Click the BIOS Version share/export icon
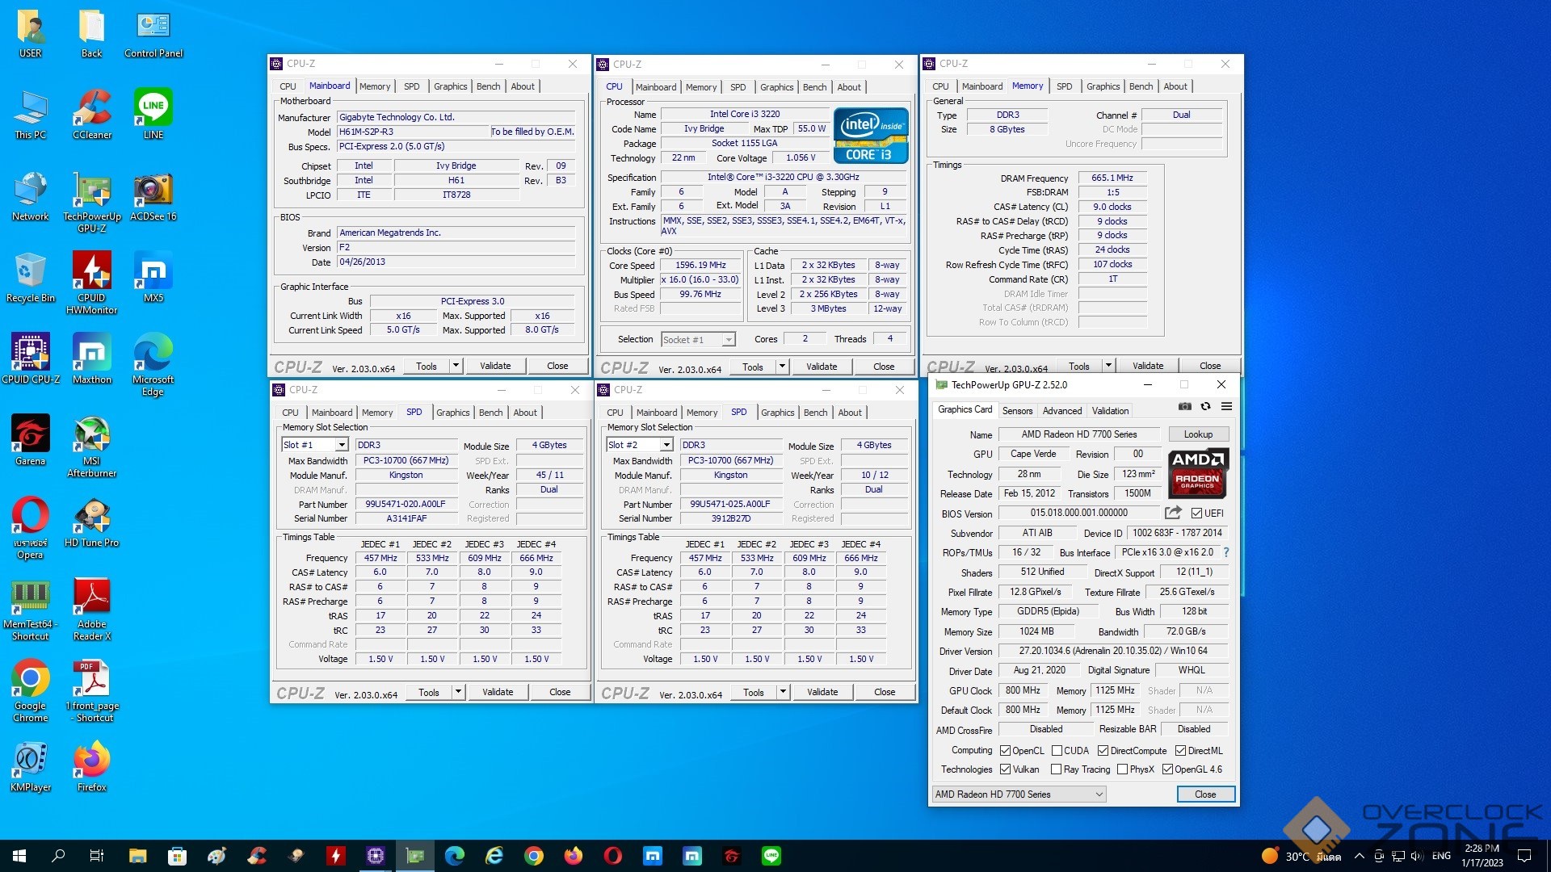 (x=1173, y=513)
